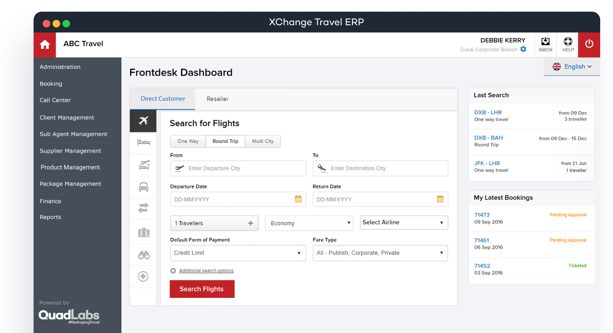Select the Binoculars sightseeing icon
Viewport: 613px width, 333px height.
pos(143,255)
